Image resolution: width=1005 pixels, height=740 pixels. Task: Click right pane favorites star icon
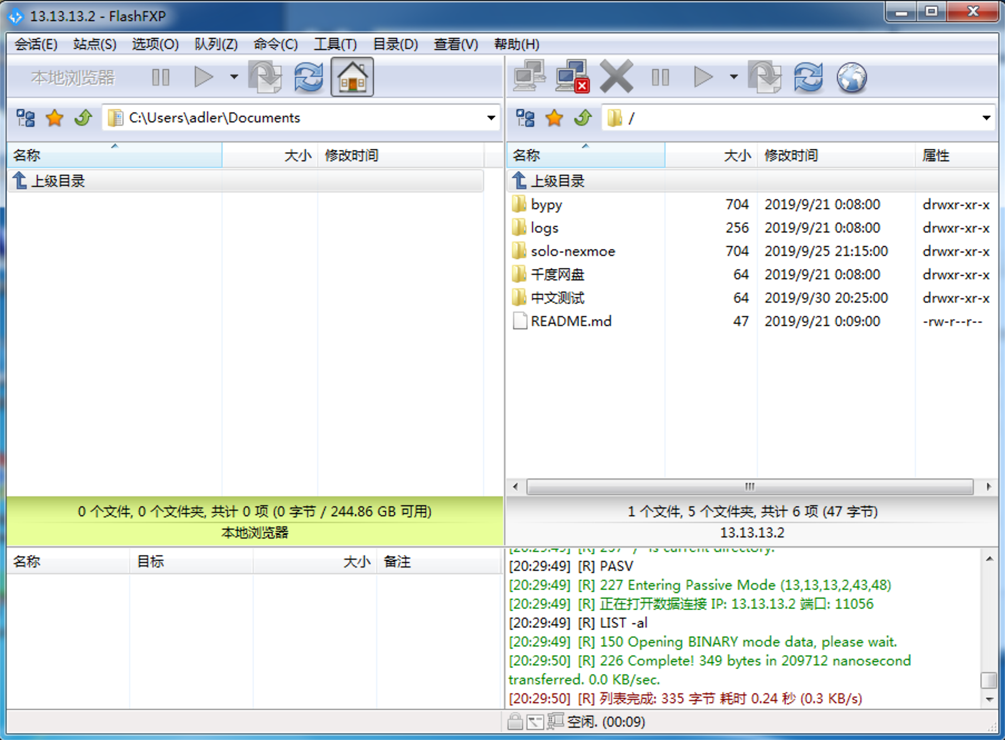554,118
